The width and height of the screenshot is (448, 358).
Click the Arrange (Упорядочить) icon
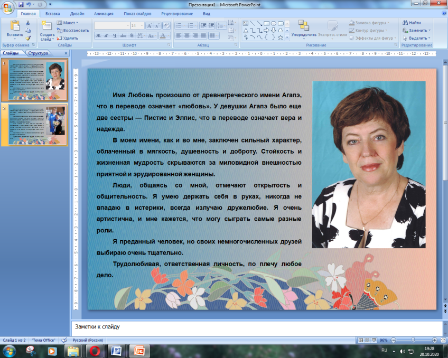tap(304, 25)
